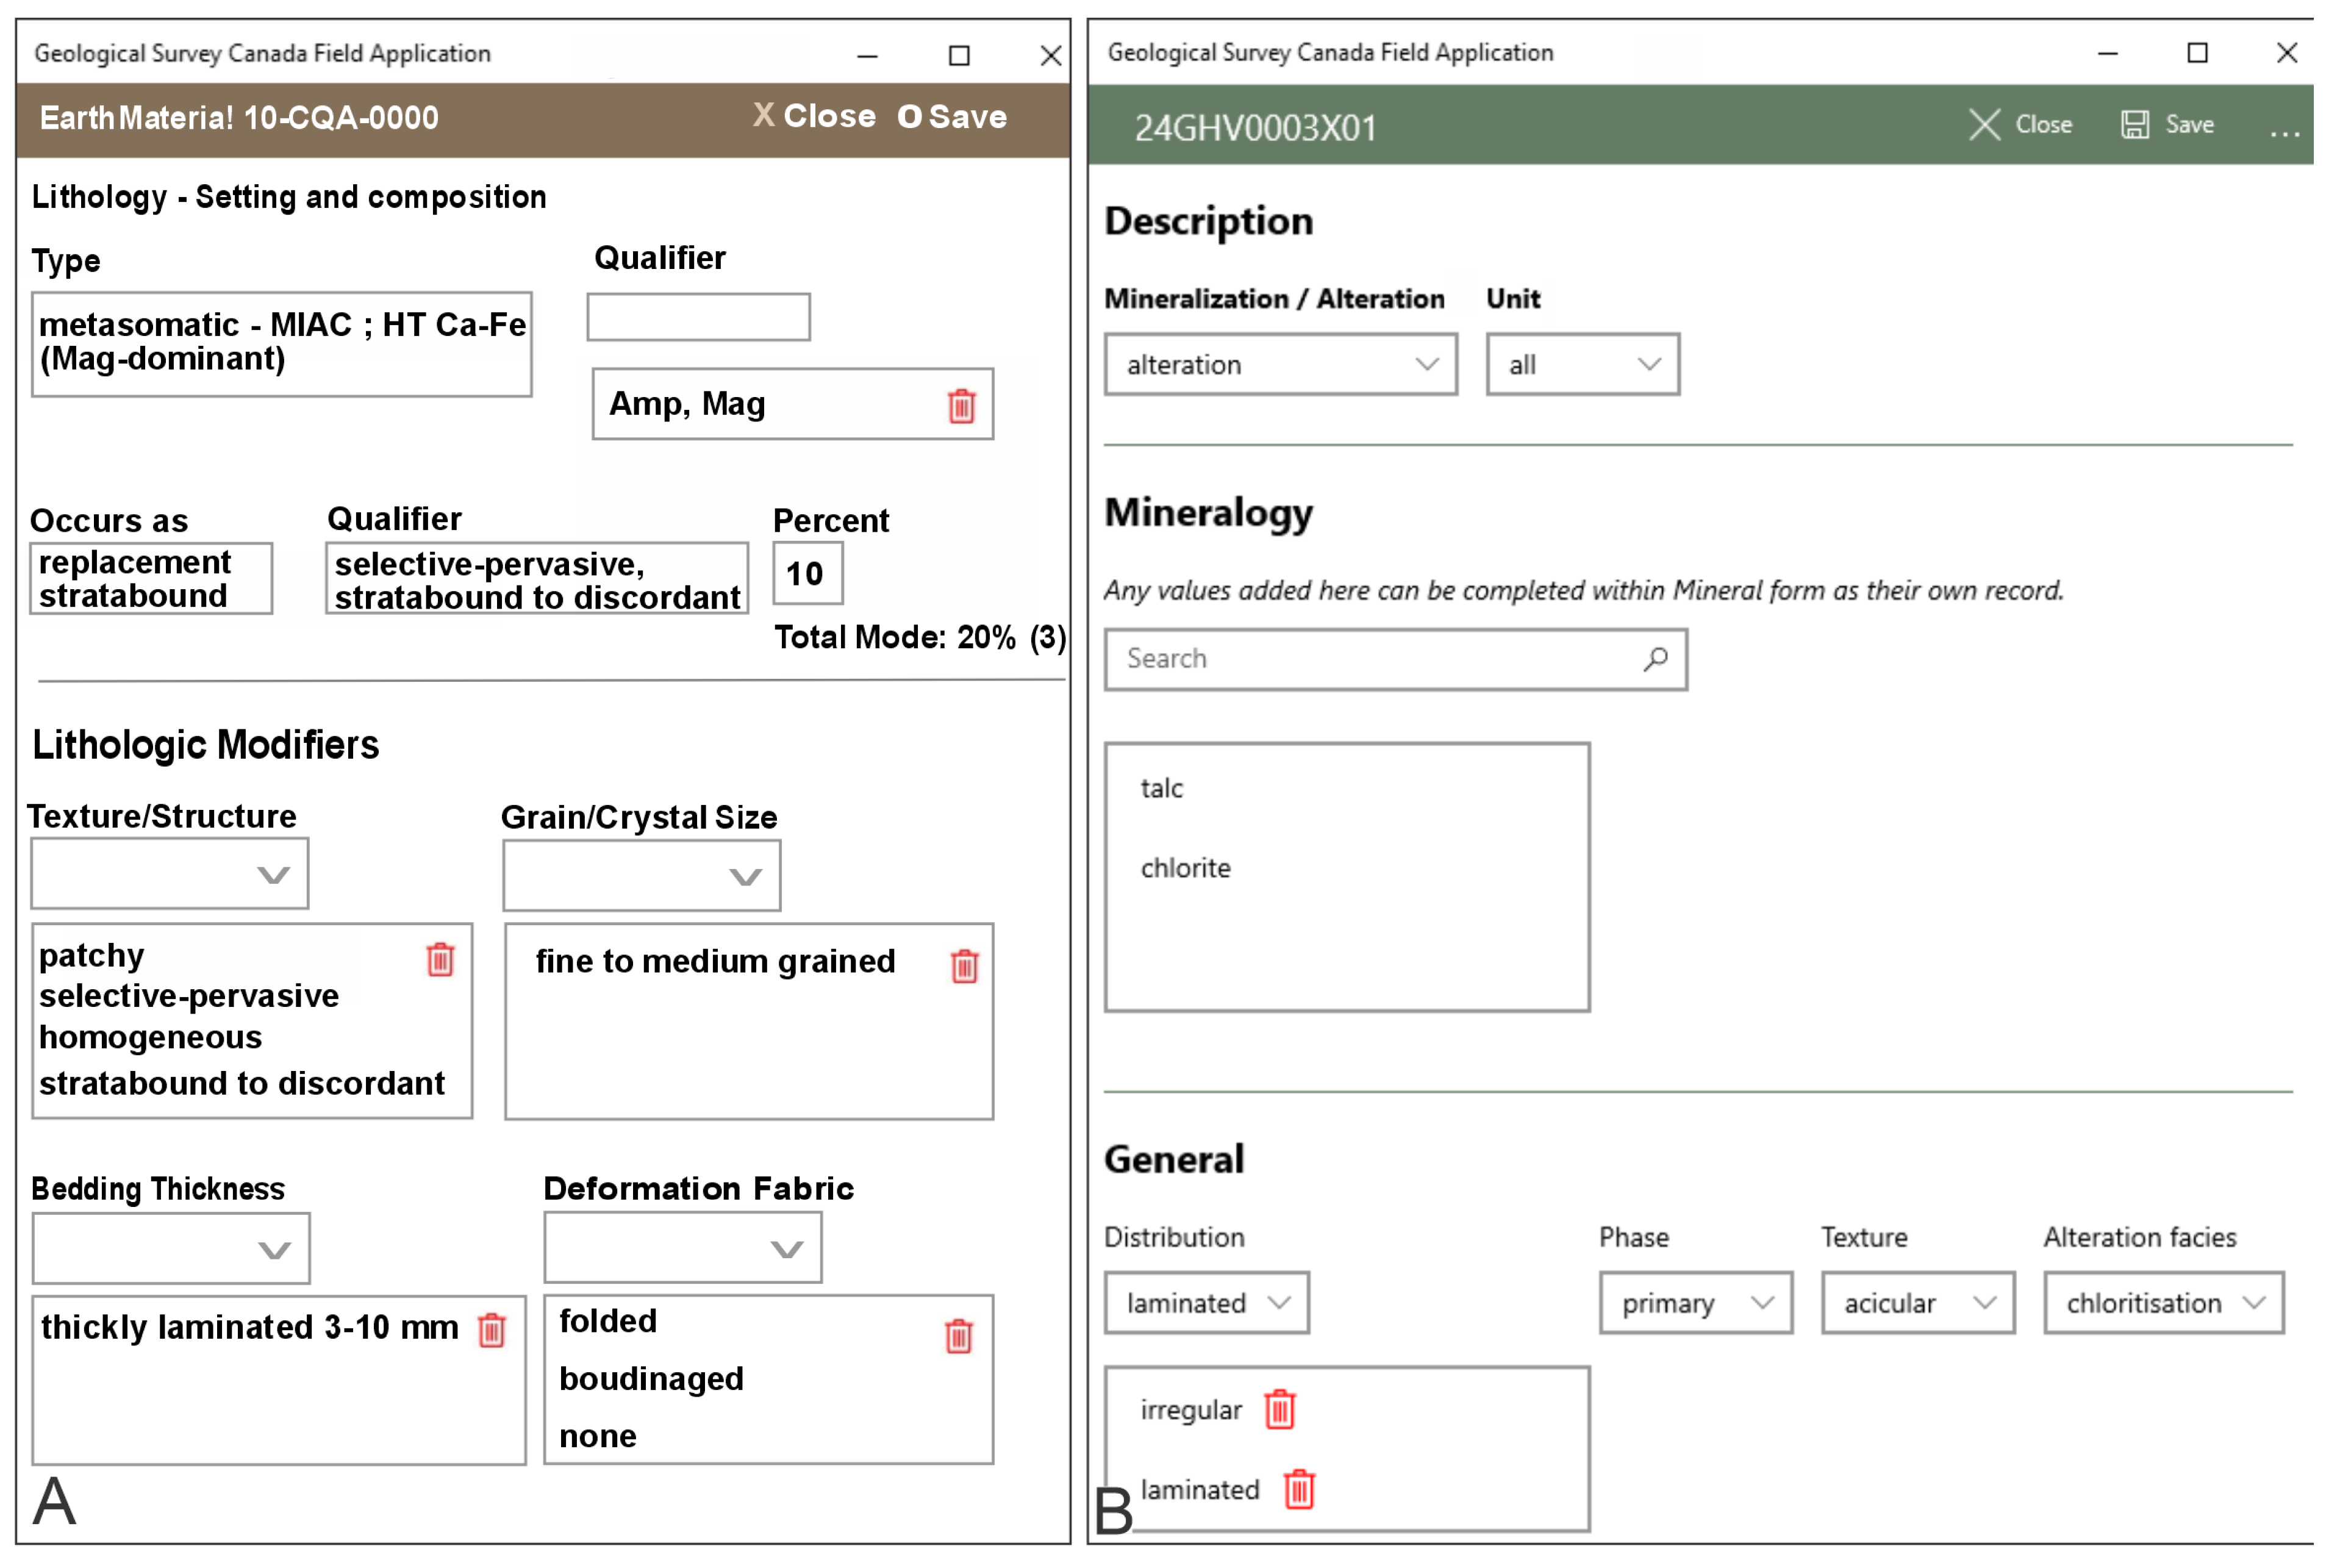2337x1568 pixels.
Task: Close the EarthMaterial 10-CQA-0000 form
Action: click(x=814, y=116)
